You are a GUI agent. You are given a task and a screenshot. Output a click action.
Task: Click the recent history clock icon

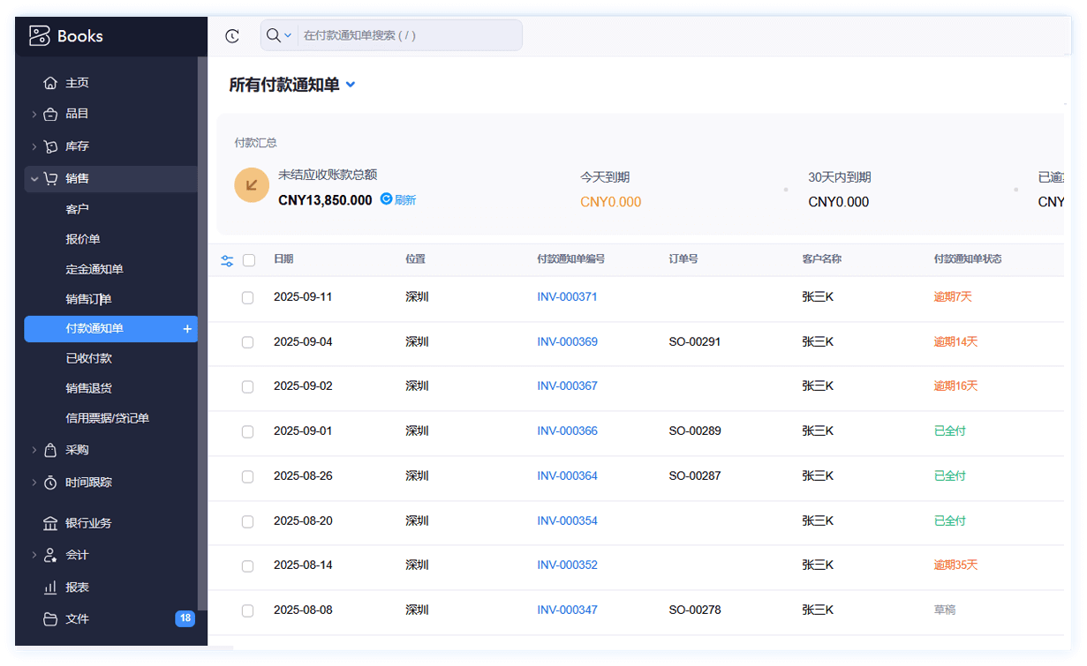point(232,36)
